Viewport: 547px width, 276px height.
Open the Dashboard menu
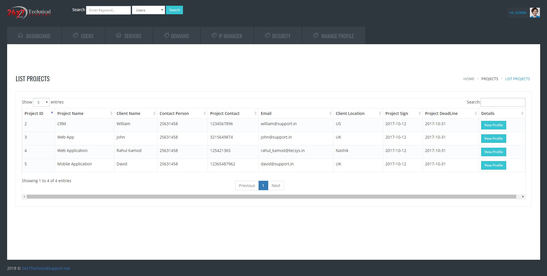(34, 36)
